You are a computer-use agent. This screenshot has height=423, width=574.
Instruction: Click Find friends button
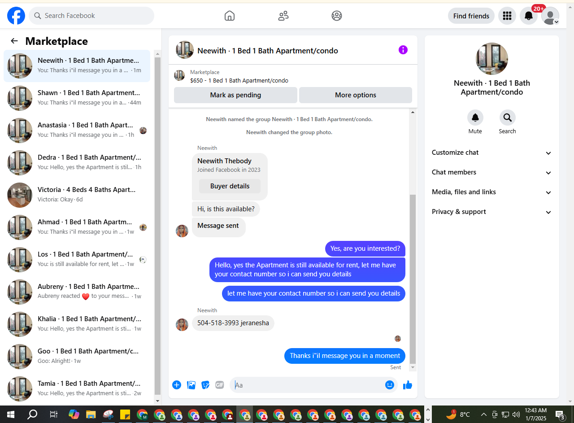pyautogui.click(x=471, y=16)
